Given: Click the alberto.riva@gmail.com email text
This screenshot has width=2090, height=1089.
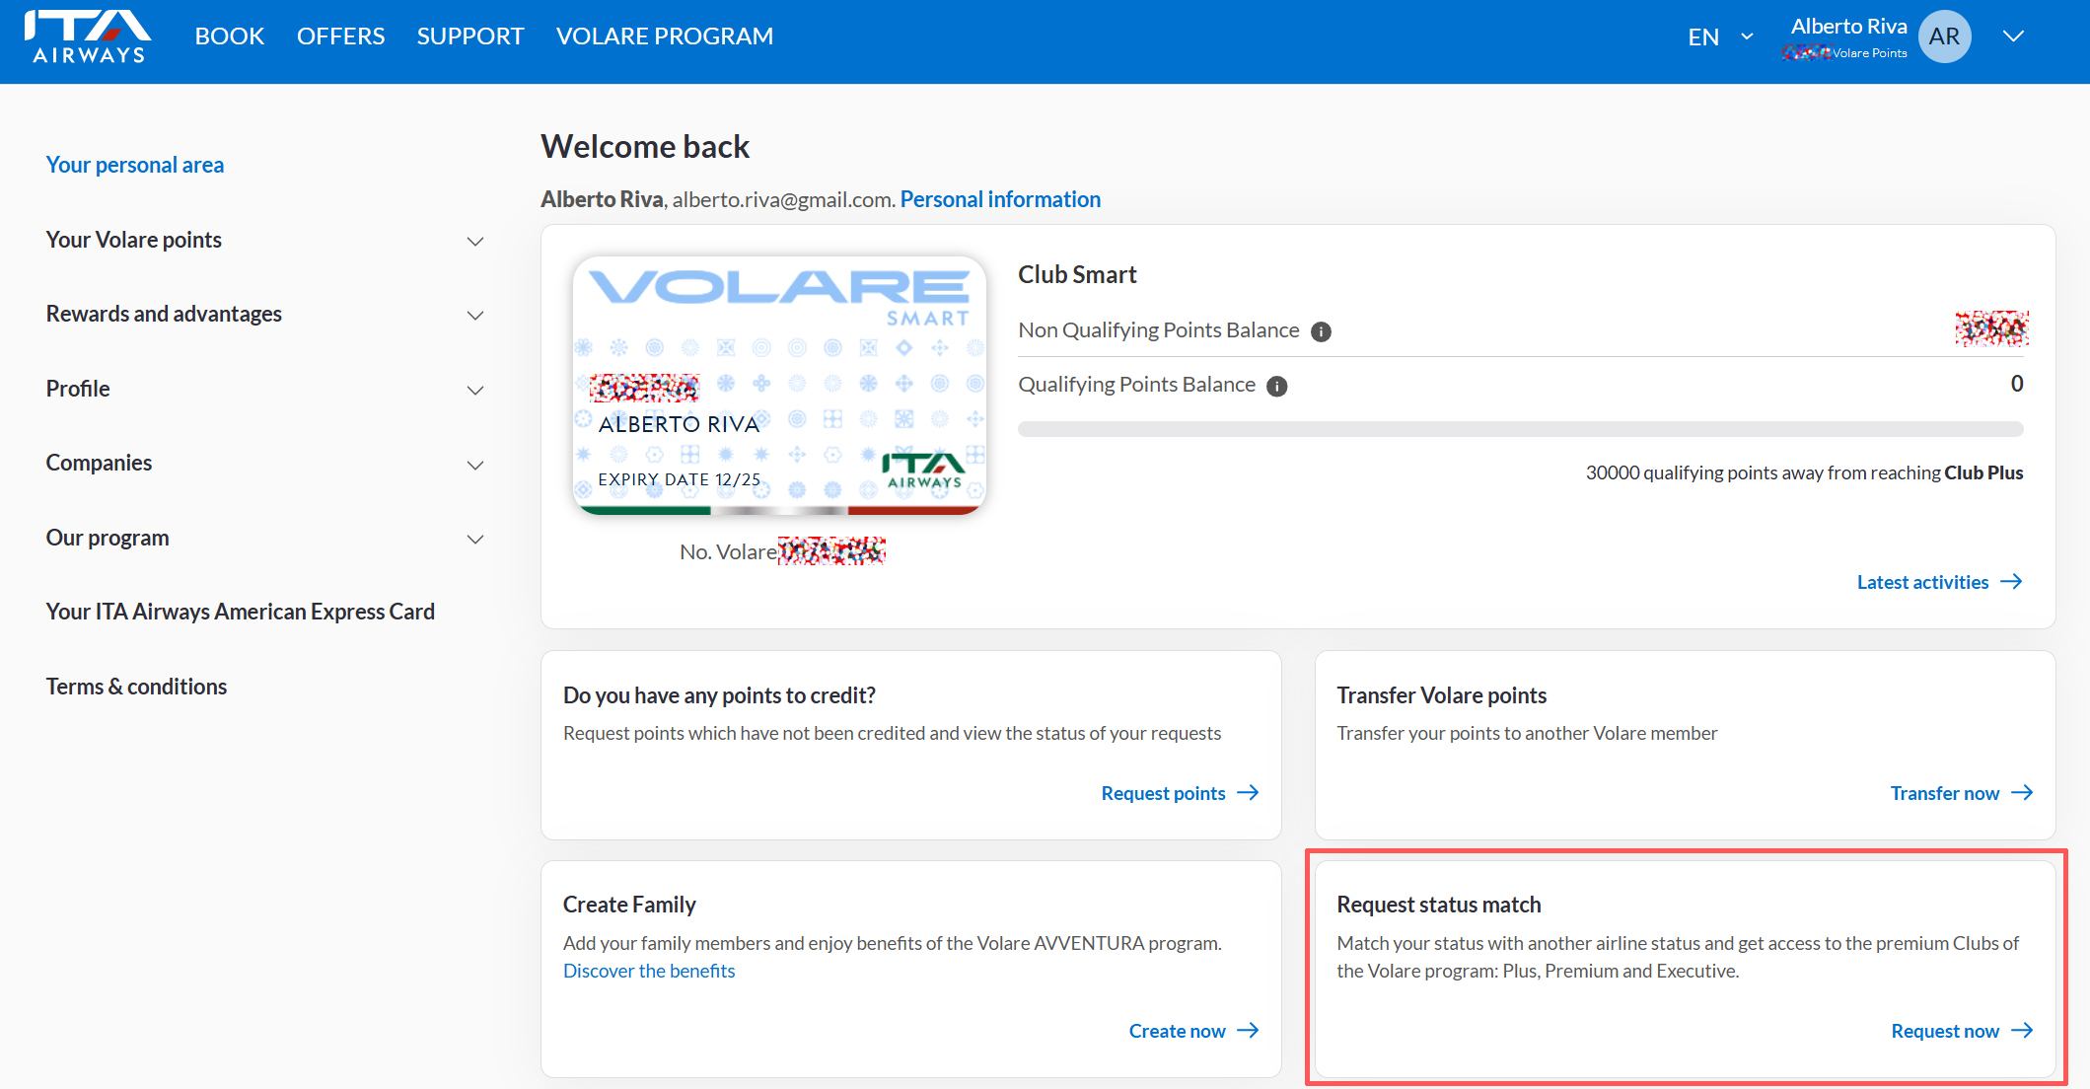Looking at the screenshot, I should (784, 199).
